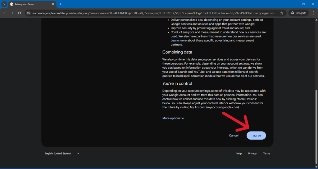The height and width of the screenshot is (169, 318).
Task: Open a new tab with plus icon
Action: tap(61, 4)
